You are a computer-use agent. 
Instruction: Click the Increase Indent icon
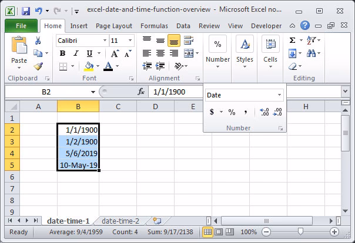tap(160, 66)
